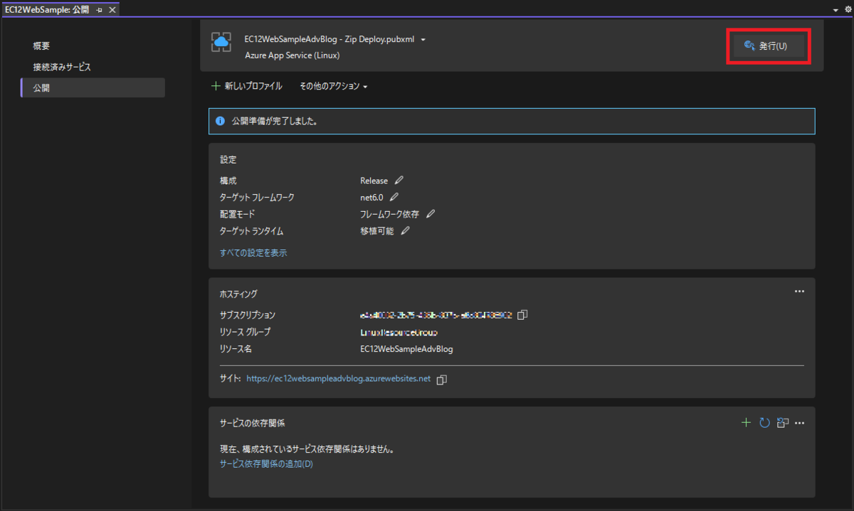
Task: Click the resource group value text
Action: (x=399, y=332)
